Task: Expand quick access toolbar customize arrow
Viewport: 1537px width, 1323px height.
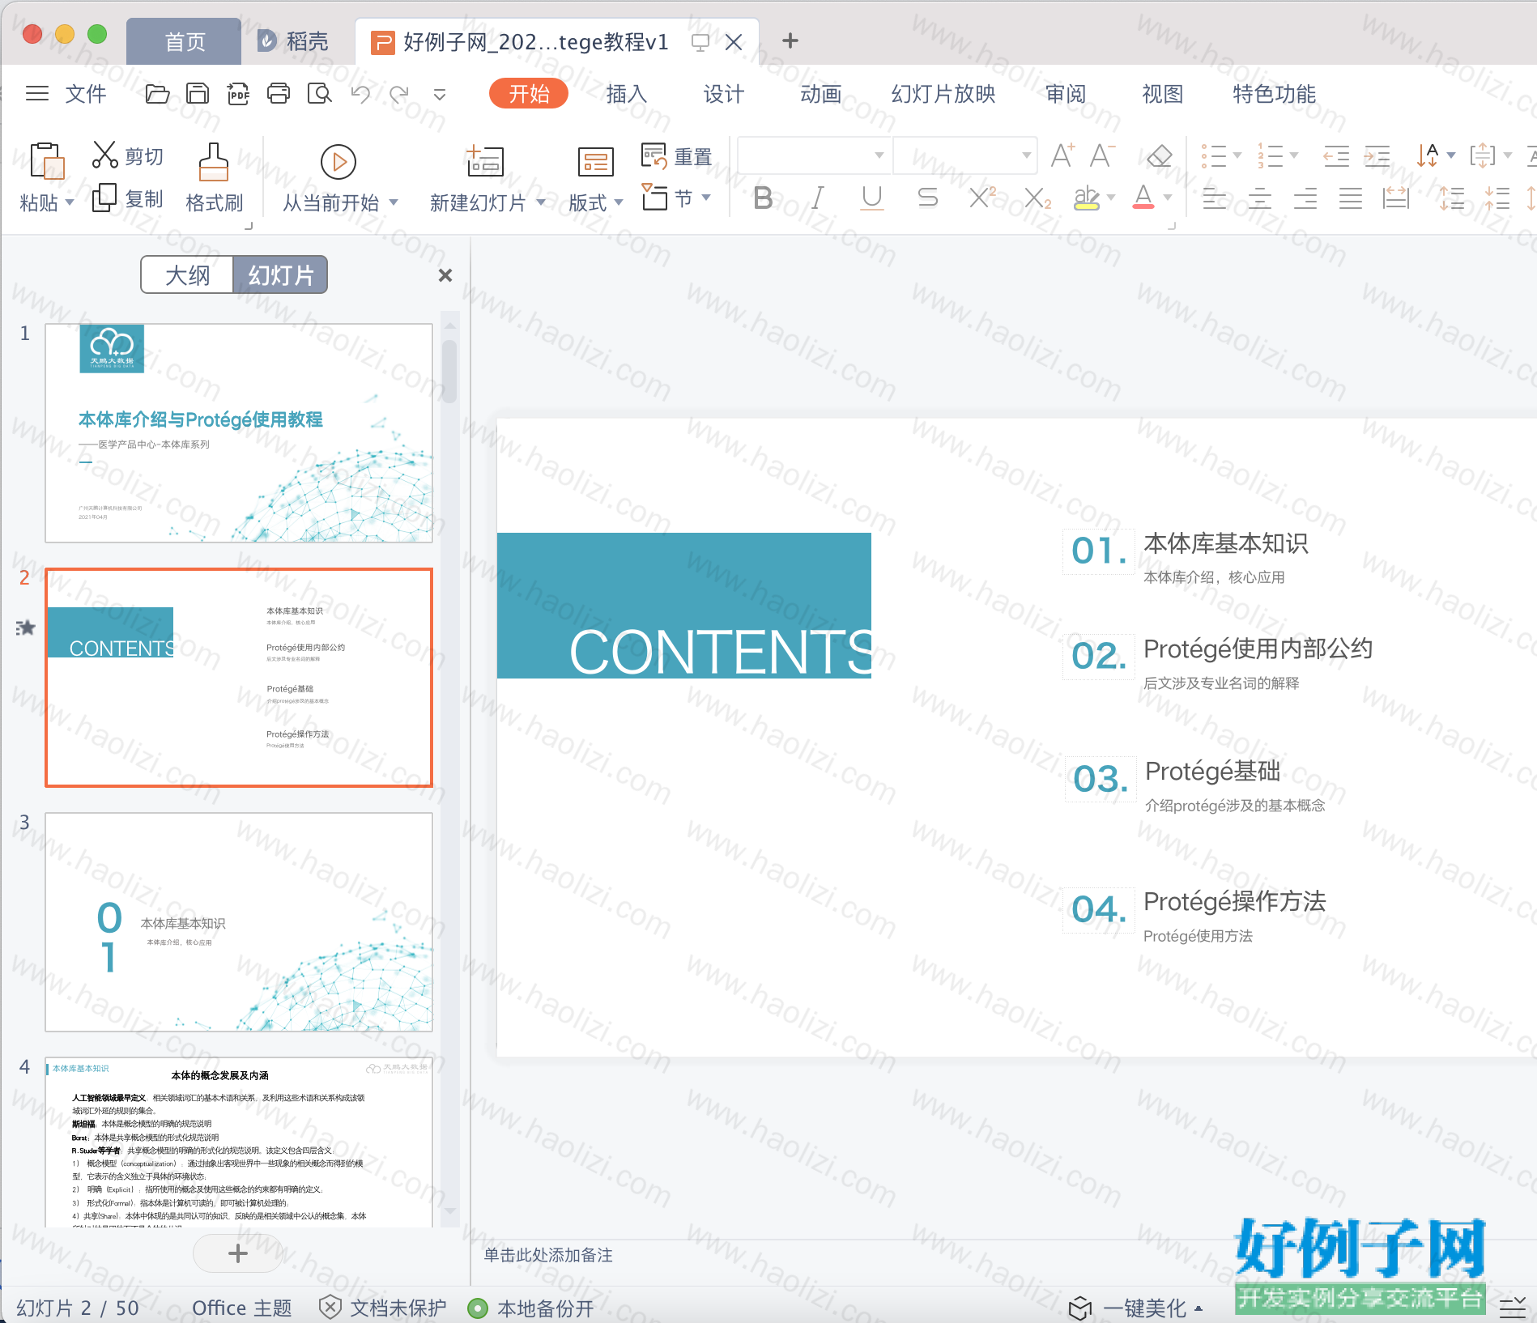Action: point(440,95)
